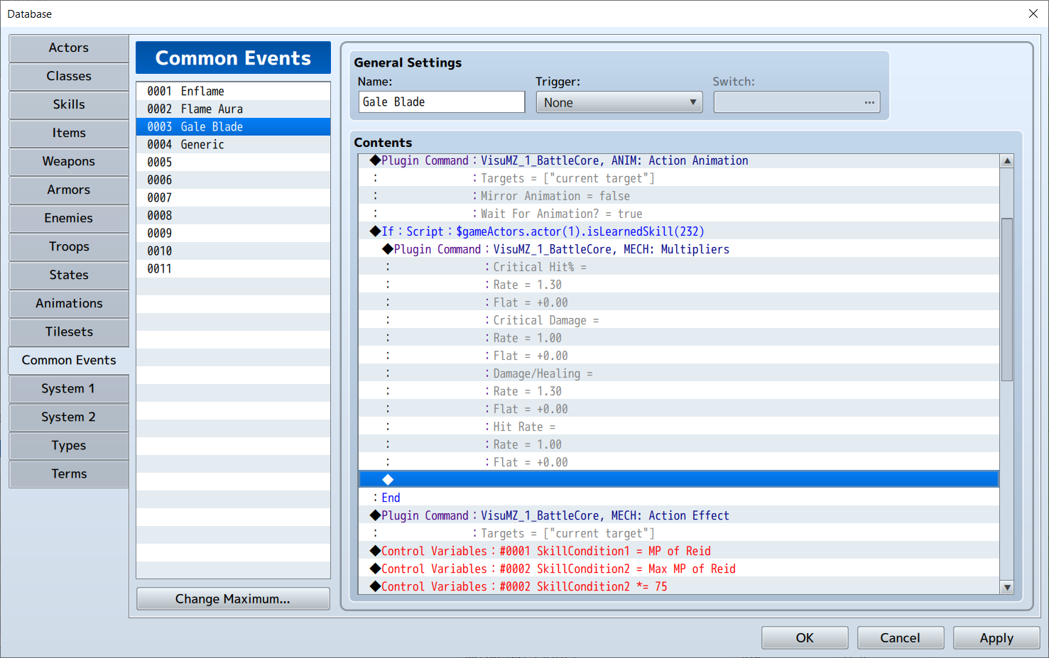Select empty common event 0011

[233, 269]
